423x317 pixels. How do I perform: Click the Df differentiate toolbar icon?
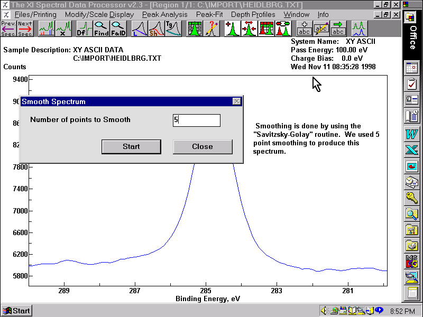(84, 28)
